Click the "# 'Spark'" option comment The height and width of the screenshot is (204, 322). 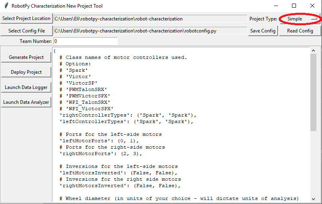74,70
